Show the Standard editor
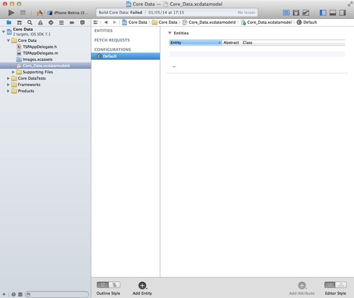 [286, 12]
